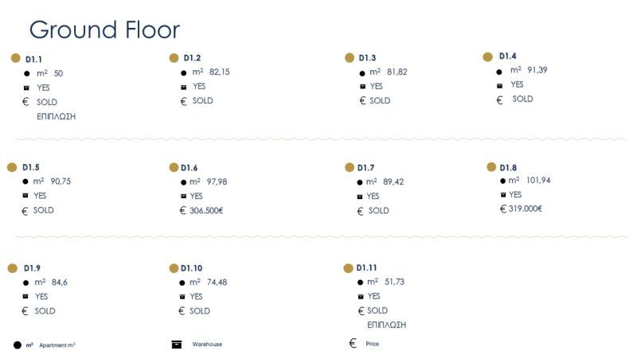
Task: Click the gold circle beside D1.1
Action: coord(15,58)
